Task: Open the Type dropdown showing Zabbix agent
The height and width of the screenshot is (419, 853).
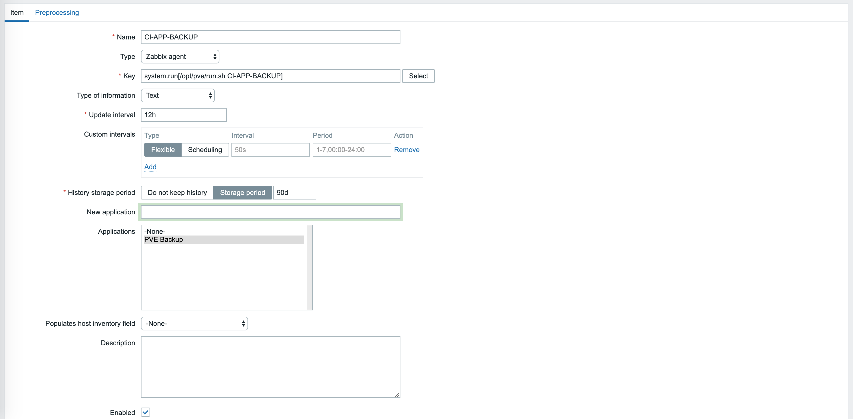Action: [x=180, y=57]
